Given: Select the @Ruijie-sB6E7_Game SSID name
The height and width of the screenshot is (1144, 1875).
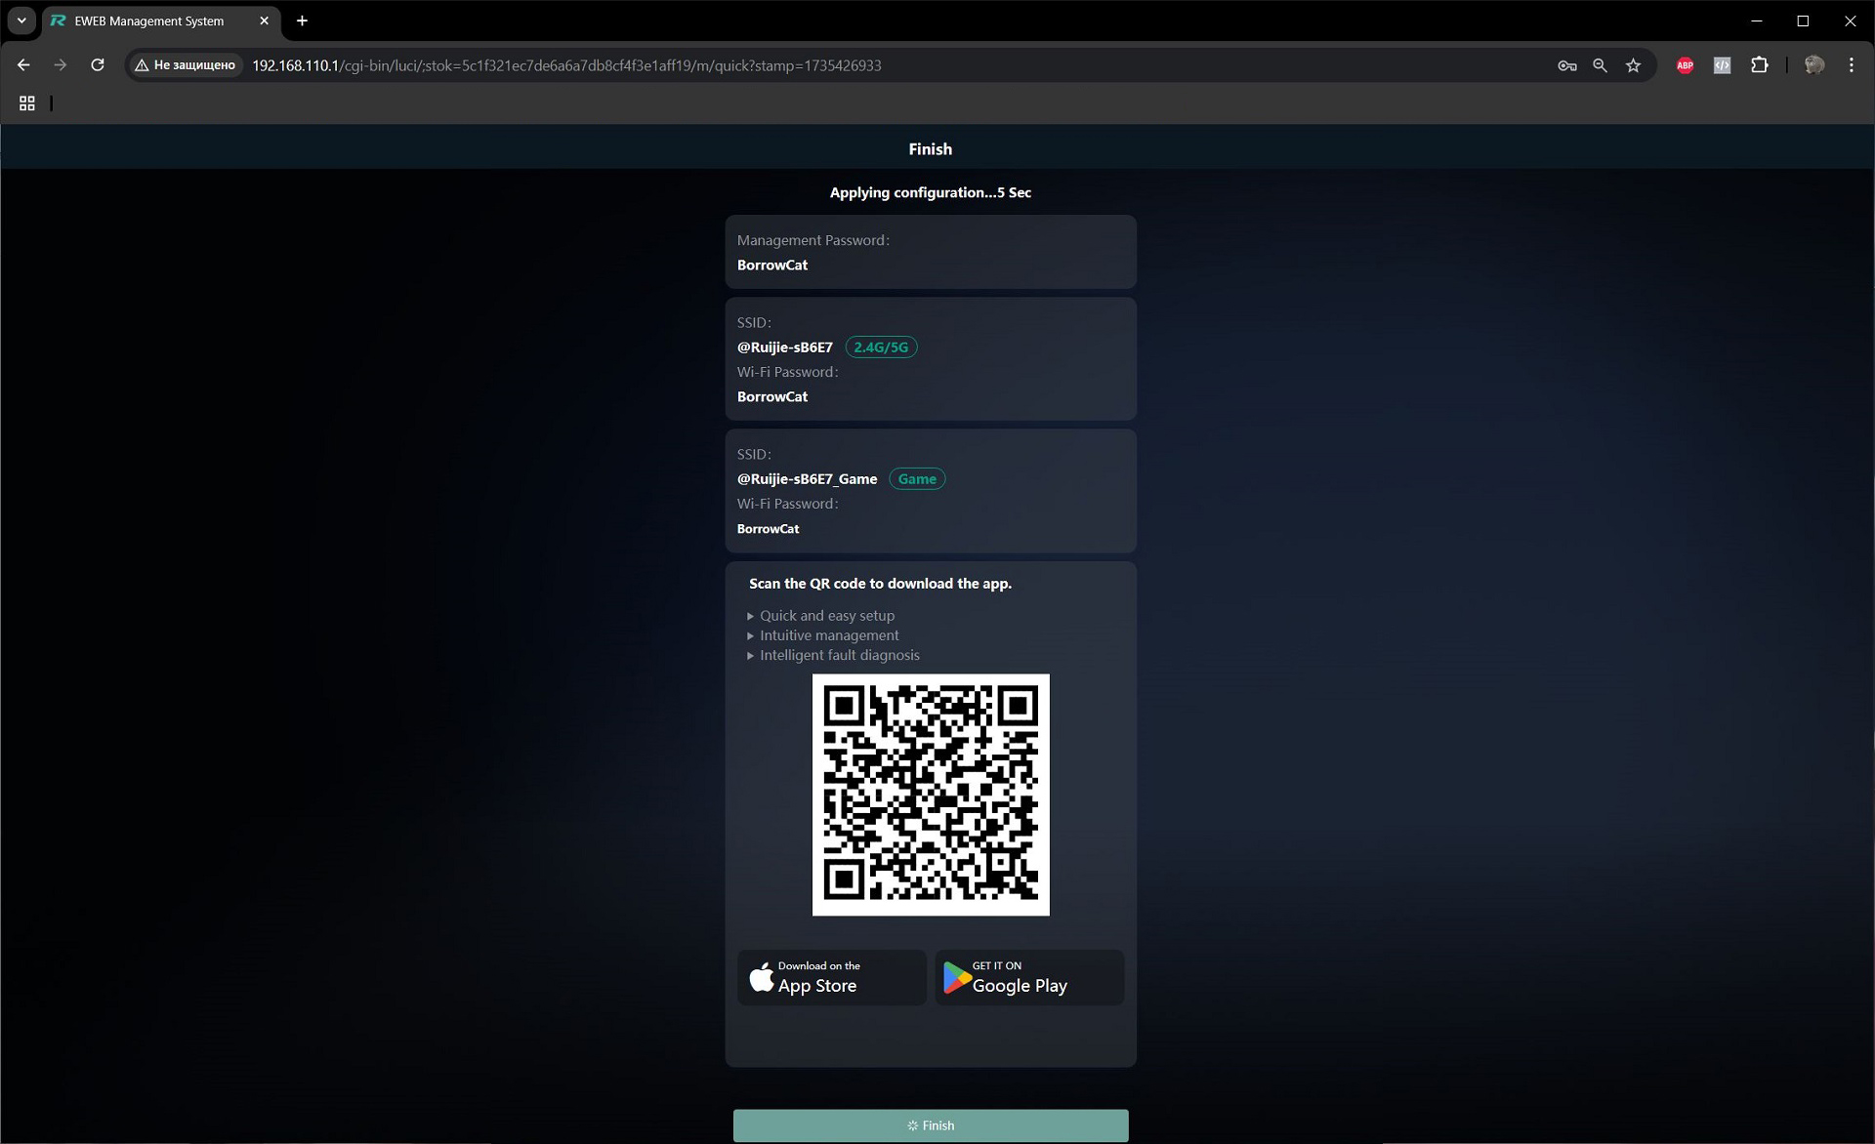Looking at the screenshot, I should [x=807, y=479].
